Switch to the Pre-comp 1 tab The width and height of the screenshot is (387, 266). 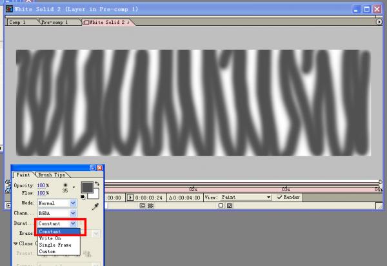[59, 22]
